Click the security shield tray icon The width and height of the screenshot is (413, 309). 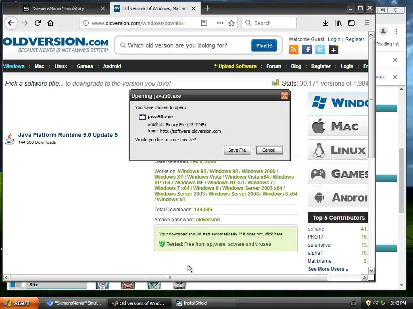coord(368,303)
